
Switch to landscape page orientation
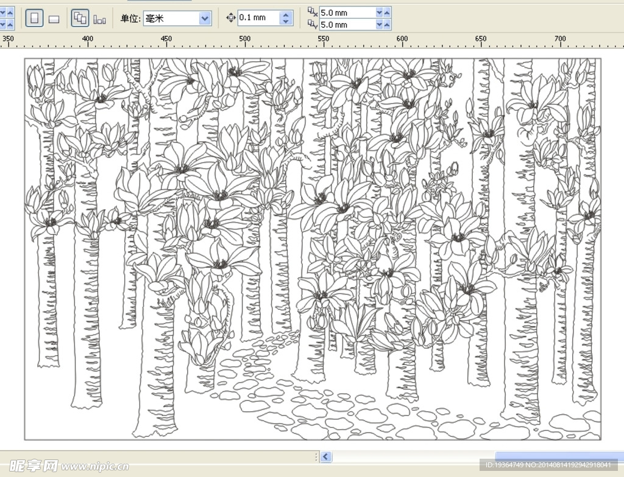(54, 19)
